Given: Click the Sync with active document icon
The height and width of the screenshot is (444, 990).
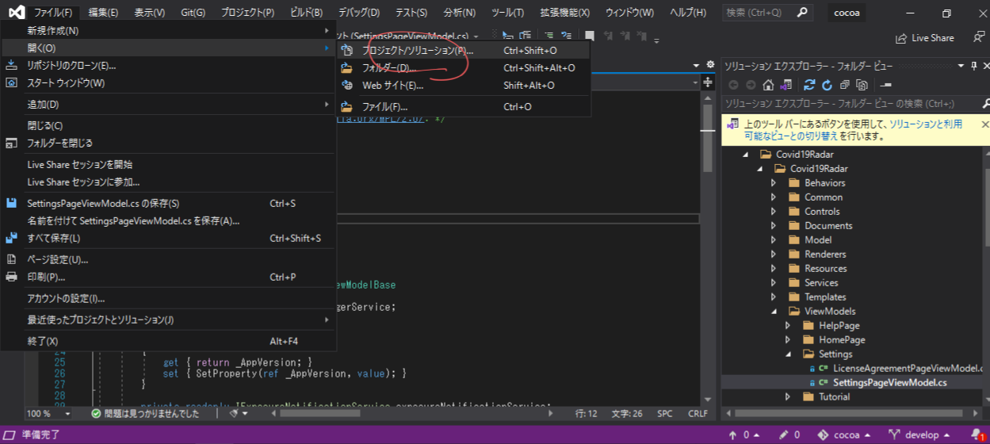Looking at the screenshot, I should tap(809, 85).
